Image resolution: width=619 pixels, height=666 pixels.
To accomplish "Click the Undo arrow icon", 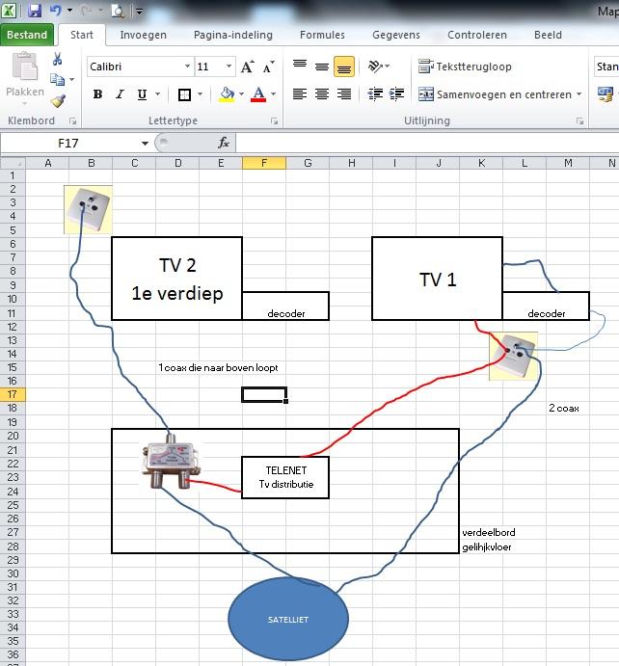I will 56,11.
